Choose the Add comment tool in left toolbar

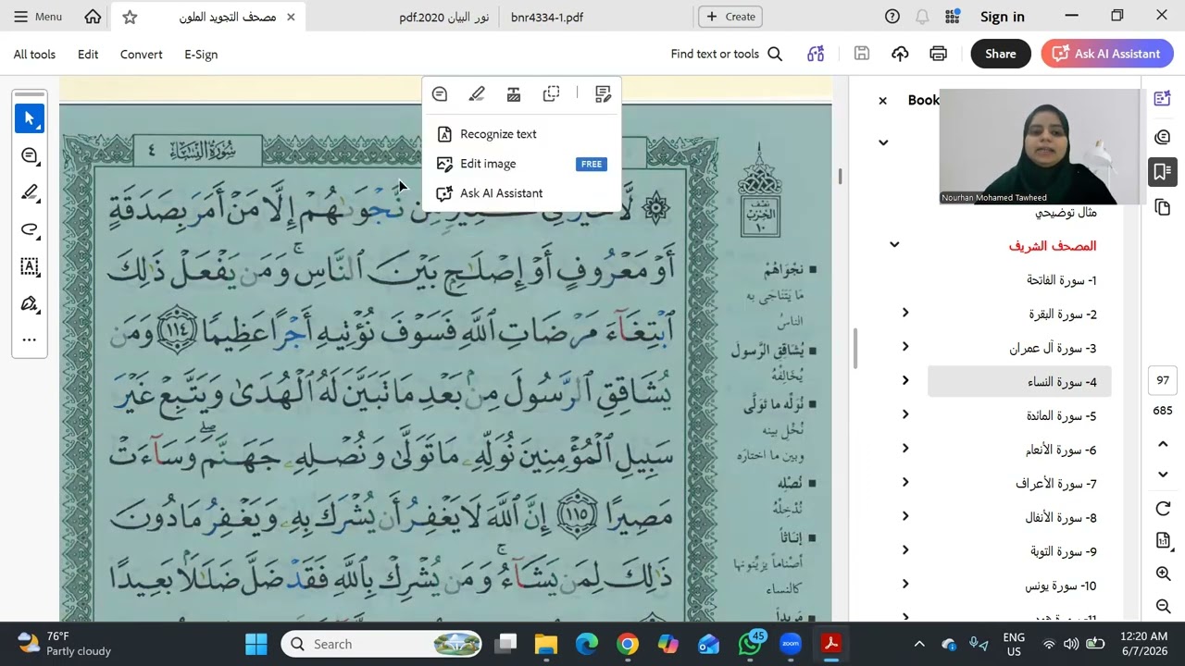(30, 155)
